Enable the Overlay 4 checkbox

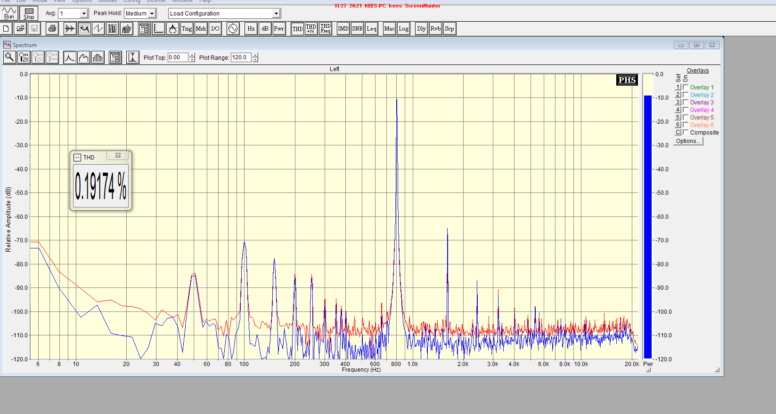pos(686,110)
